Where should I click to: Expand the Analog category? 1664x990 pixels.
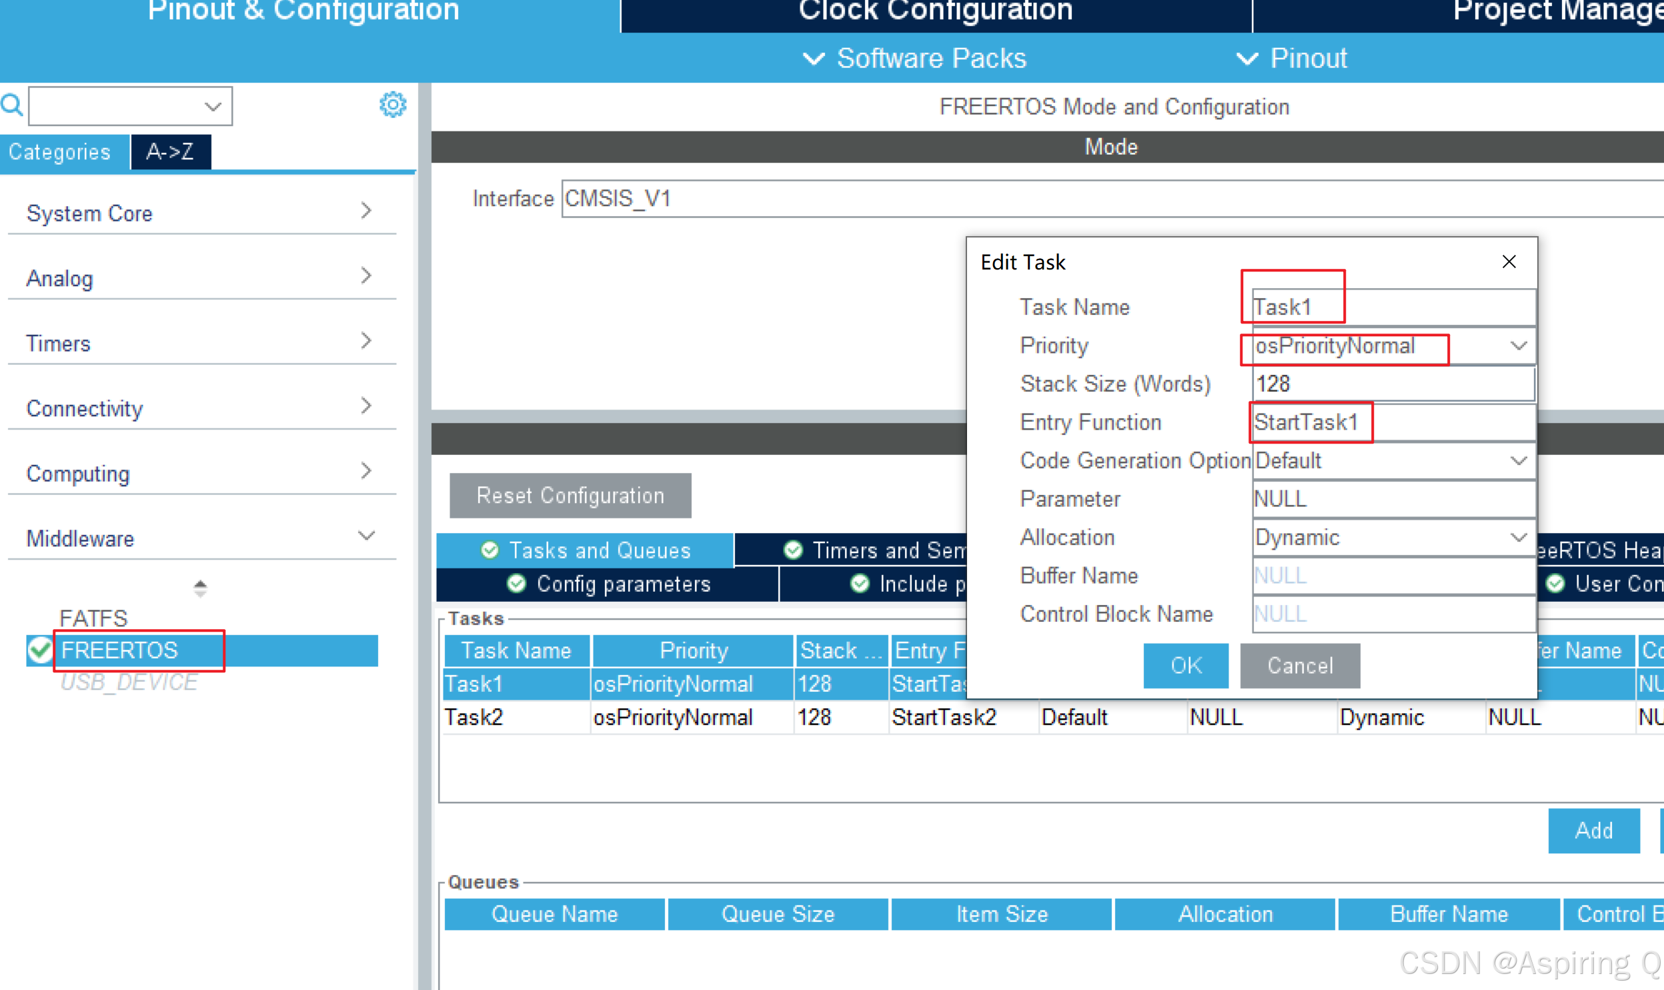(202, 278)
